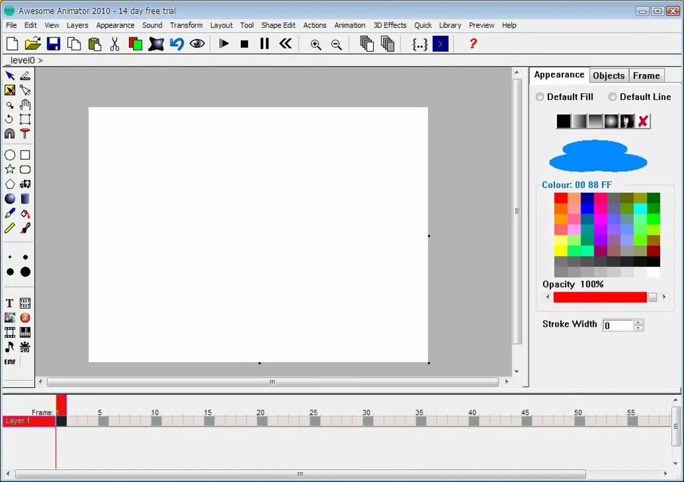Choose radial gradient fill type
This screenshot has width=684, height=482.
pos(611,121)
